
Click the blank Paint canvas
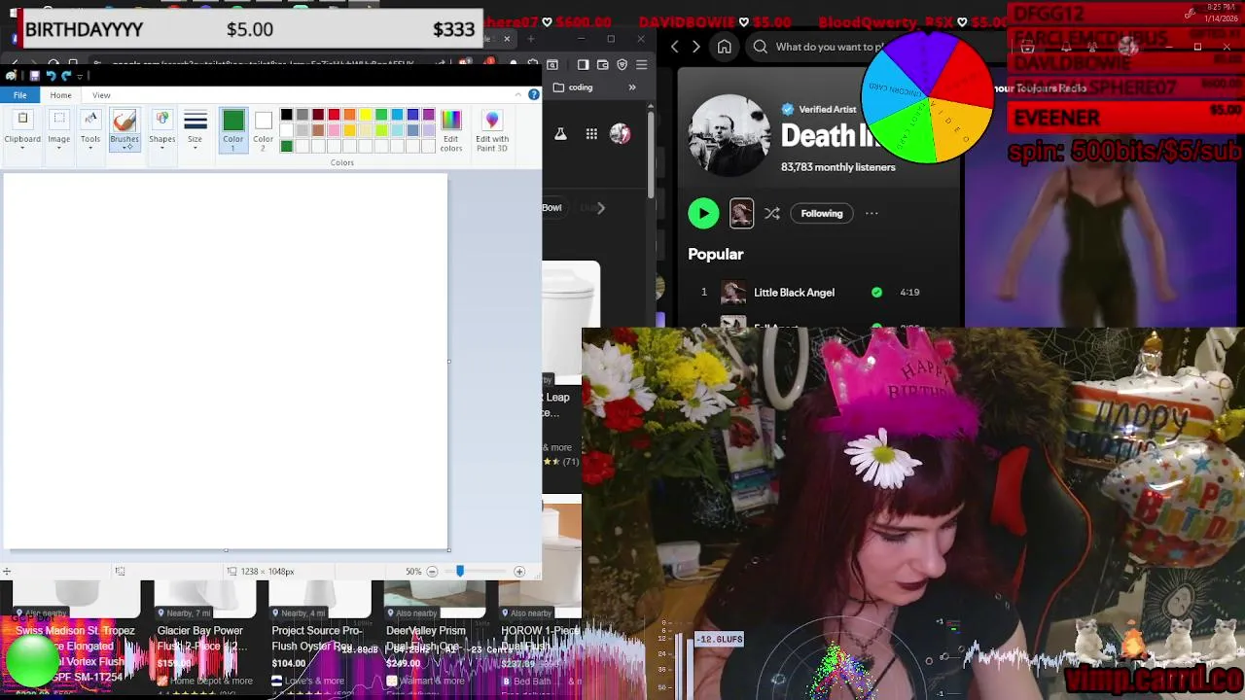click(x=226, y=362)
